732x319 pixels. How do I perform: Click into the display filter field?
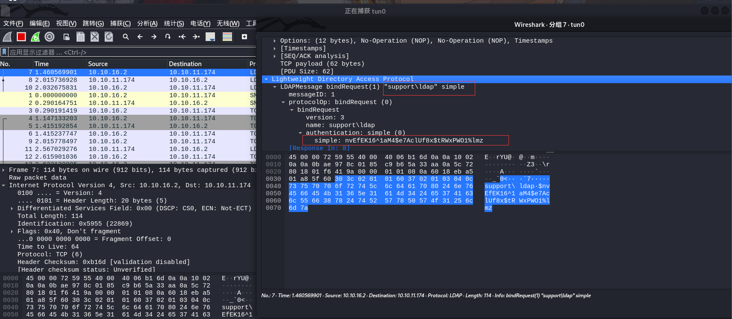click(132, 52)
